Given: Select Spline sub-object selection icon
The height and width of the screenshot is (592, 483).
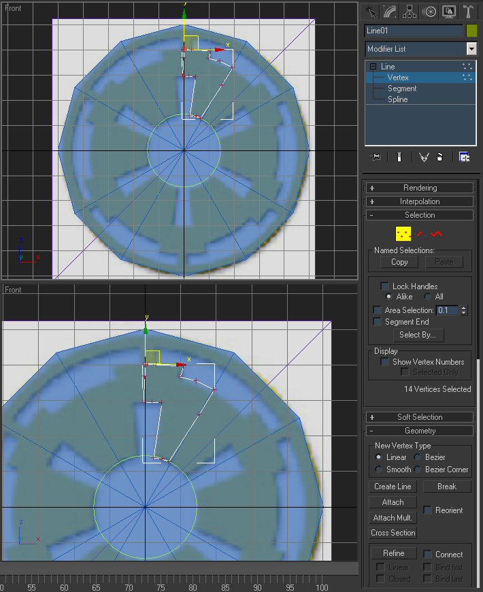Looking at the screenshot, I should click(437, 233).
